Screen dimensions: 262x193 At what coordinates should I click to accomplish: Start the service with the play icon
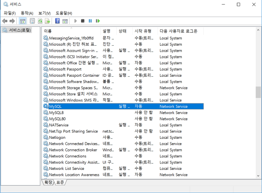tap(75, 21)
